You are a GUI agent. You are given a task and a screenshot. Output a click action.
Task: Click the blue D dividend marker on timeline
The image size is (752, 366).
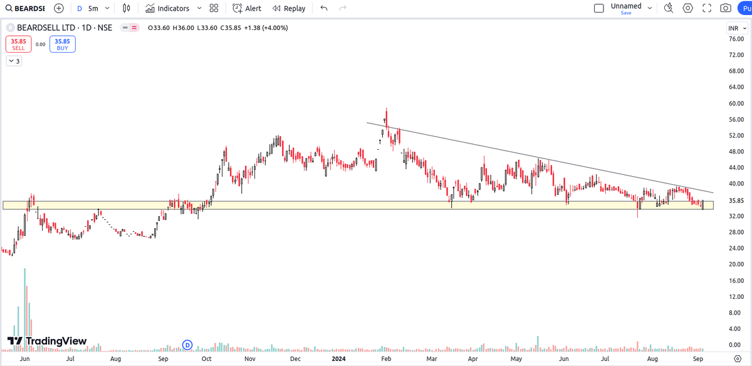point(187,344)
